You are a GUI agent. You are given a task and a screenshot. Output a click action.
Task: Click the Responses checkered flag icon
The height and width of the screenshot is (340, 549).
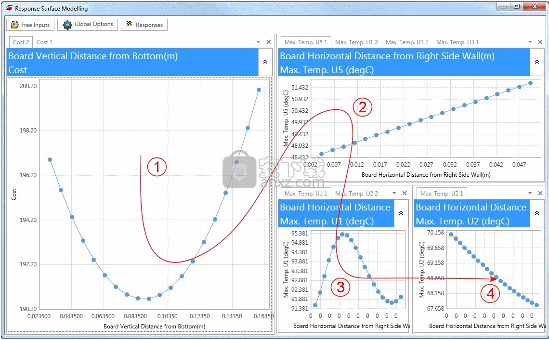pyautogui.click(x=129, y=24)
